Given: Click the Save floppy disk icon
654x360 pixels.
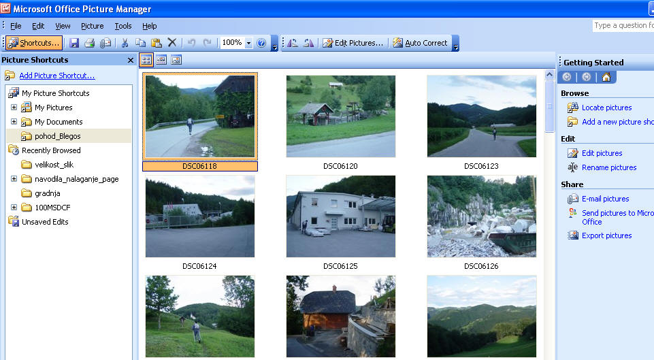Looking at the screenshot, I should pos(74,43).
